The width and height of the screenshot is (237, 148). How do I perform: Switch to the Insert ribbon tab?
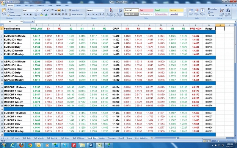click(19, 5)
